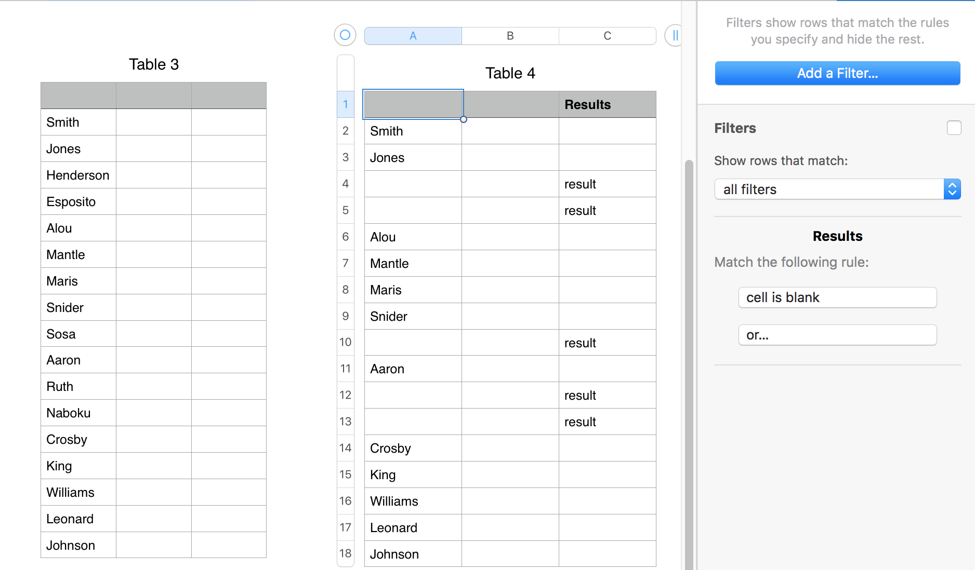Select row 1 header number
Screen dimensions: 975x570
346,104
